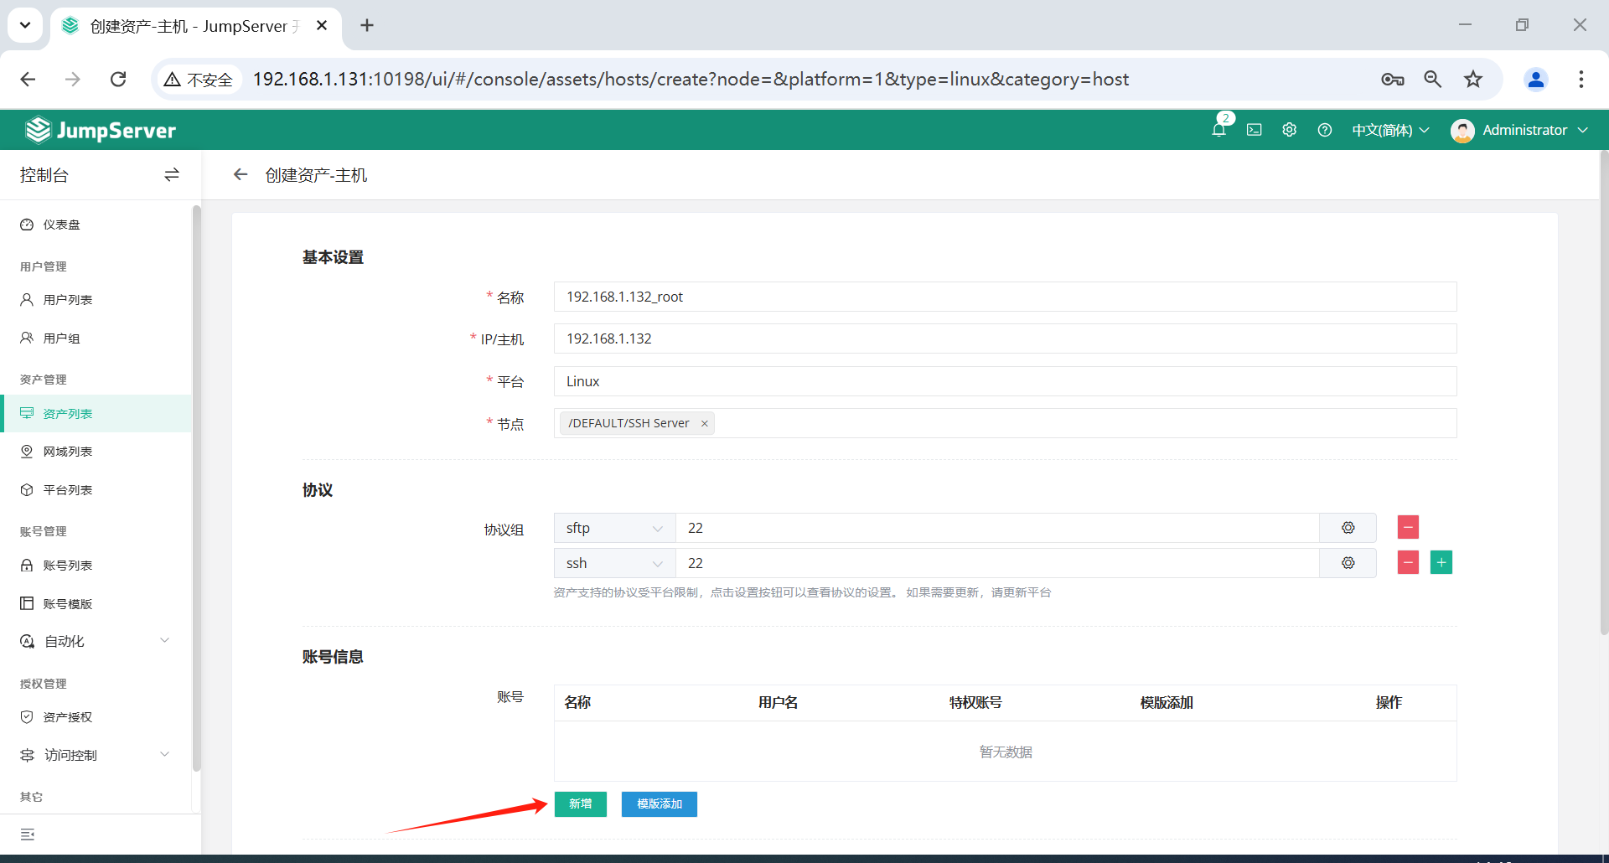This screenshot has height=863, width=1609.
Task: Open the Chrome profile icon
Action: tap(1536, 79)
